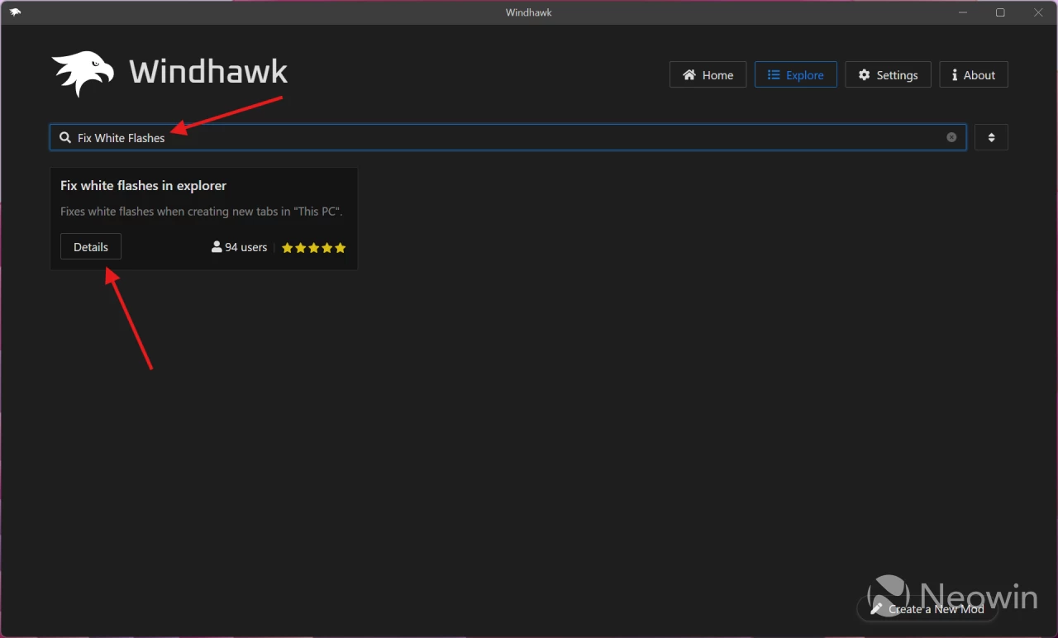This screenshot has width=1058, height=638.
Task: Click the info icon on the About button
Action: (956, 74)
